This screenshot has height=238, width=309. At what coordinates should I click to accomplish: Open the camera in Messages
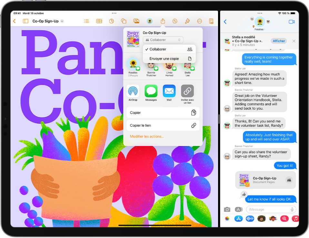tap(227, 209)
